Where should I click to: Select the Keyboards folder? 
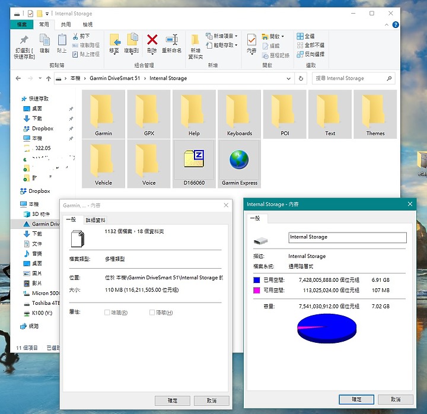click(x=240, y=114)
